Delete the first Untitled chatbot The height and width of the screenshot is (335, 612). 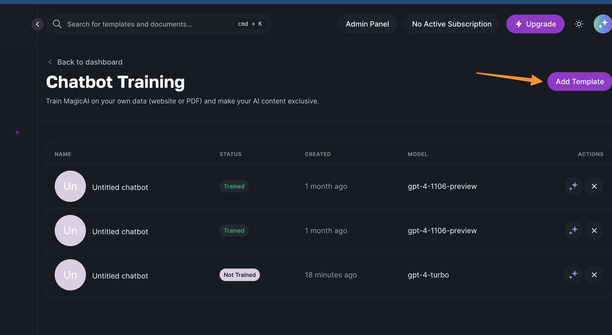coord(594,186)
